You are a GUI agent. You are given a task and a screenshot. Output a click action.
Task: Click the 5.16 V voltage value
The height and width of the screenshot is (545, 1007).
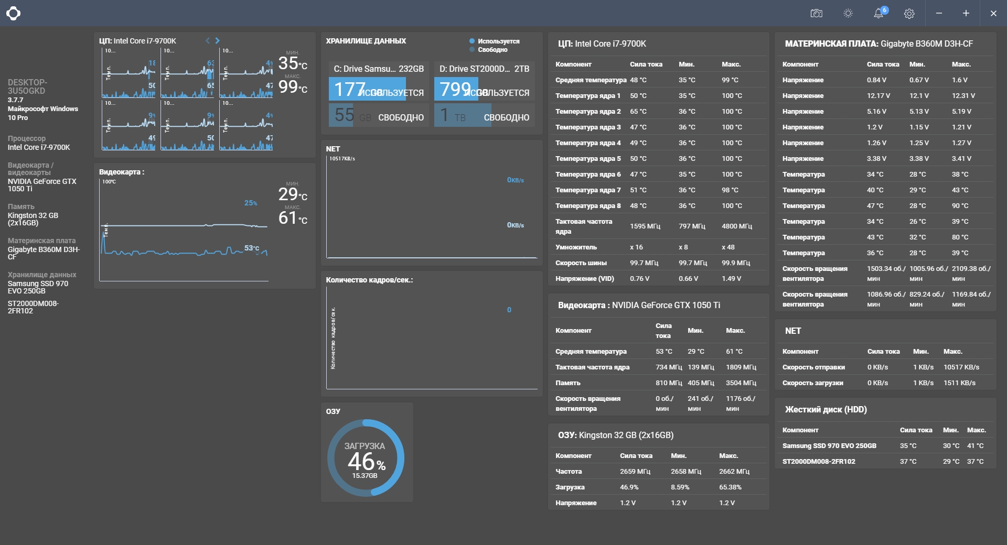tap(876, 112)
